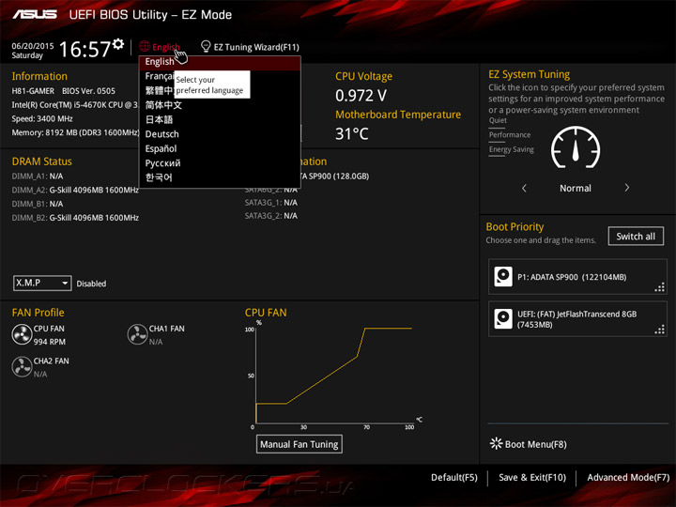Click the Boot Priority heading
Viewport: 676px width, 507px height.
515,227
